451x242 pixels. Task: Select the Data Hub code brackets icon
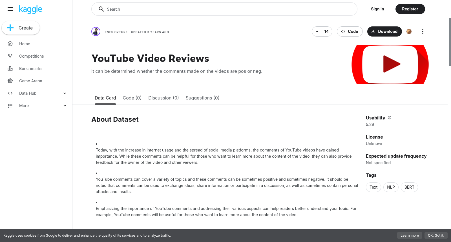(x=10, y=93)
